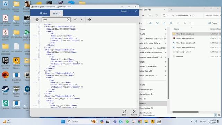Toggle the Preview pane in Explorer

click(213, 23)
